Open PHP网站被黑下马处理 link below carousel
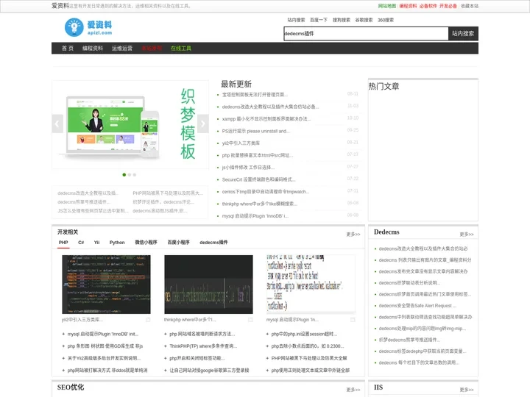Image resolution: width=530 pixels, height=397 pixels. tap(168, 193)
